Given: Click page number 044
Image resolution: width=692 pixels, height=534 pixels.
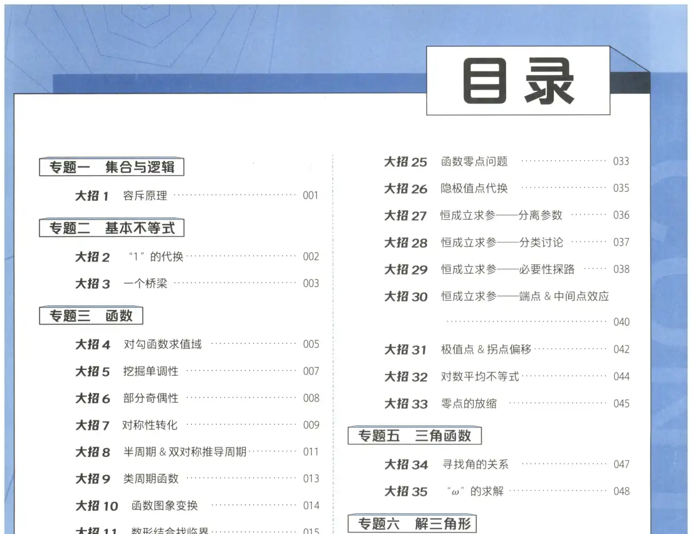Looking at the screenshot, I should (x=622, y=376).
